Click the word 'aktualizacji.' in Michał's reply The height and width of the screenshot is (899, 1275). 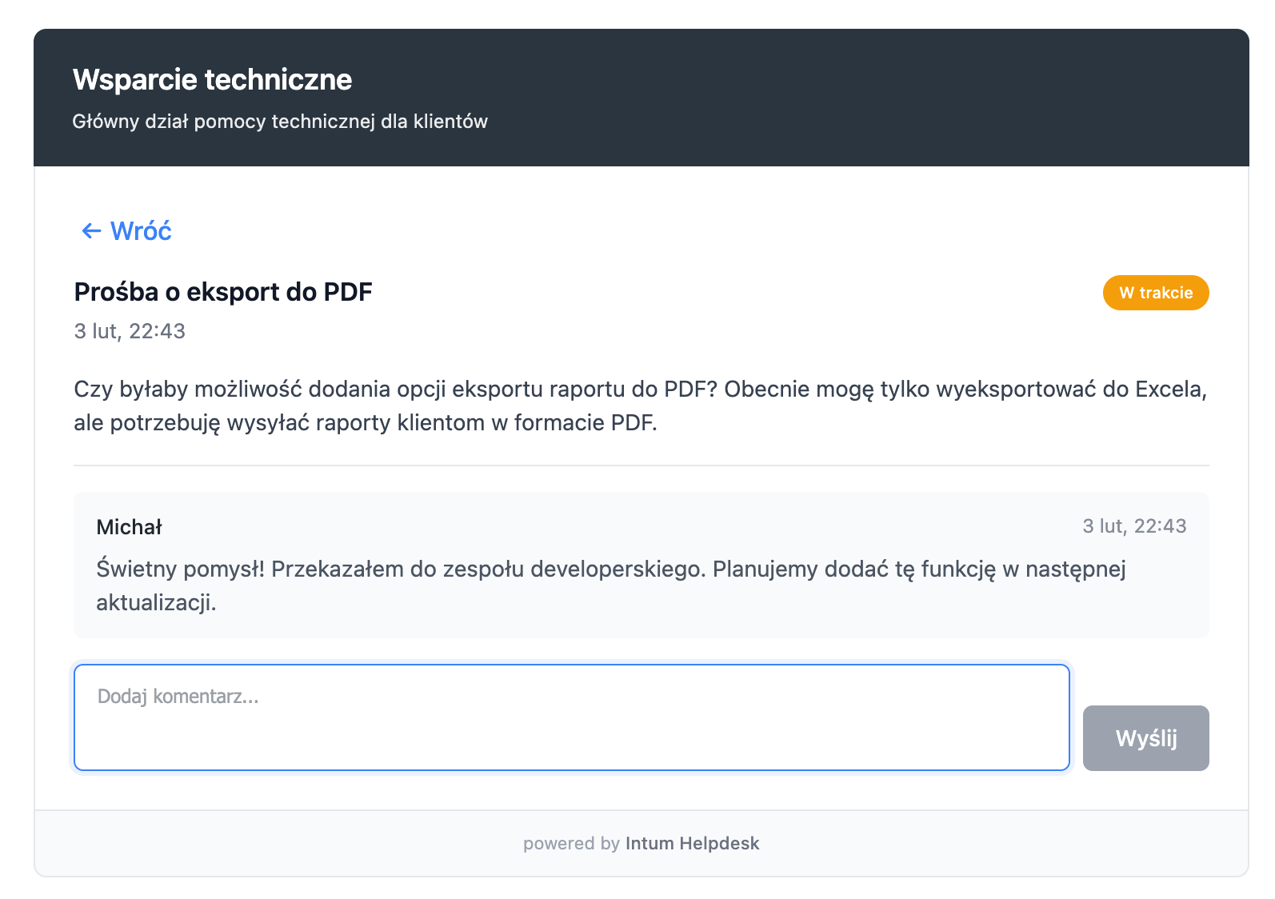click(156, 603)
